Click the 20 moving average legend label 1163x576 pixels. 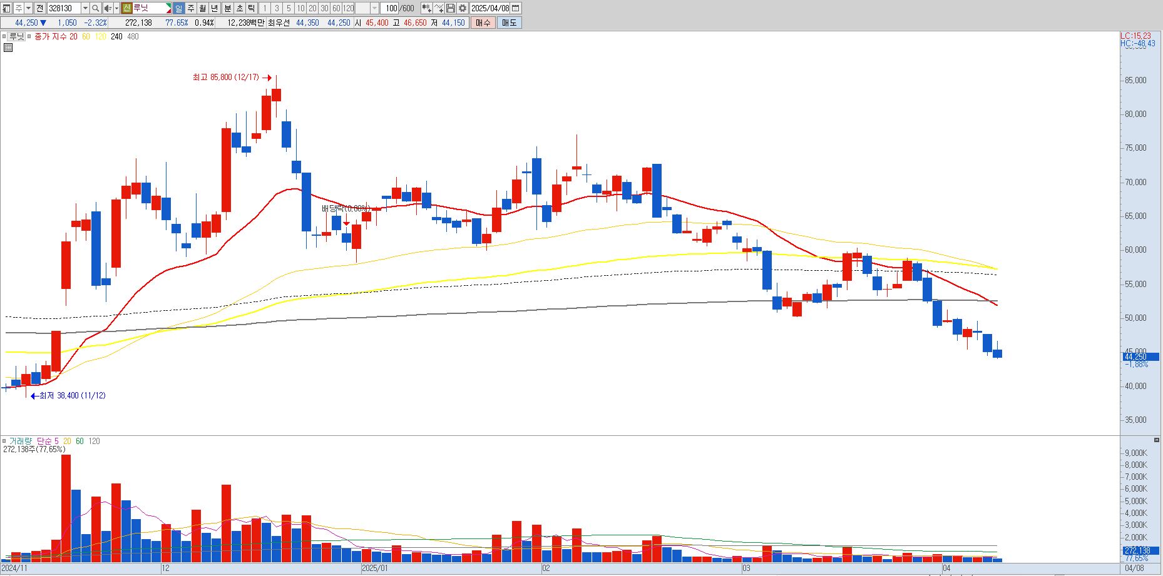tap(73, 36)
